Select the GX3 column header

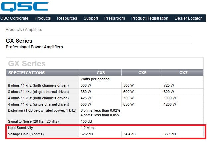(101, 73)
